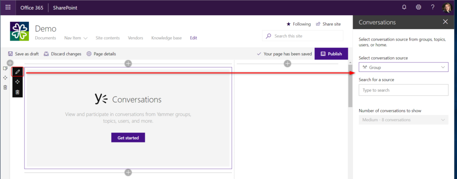Add a new section with top-left plus

click(10, 62)
